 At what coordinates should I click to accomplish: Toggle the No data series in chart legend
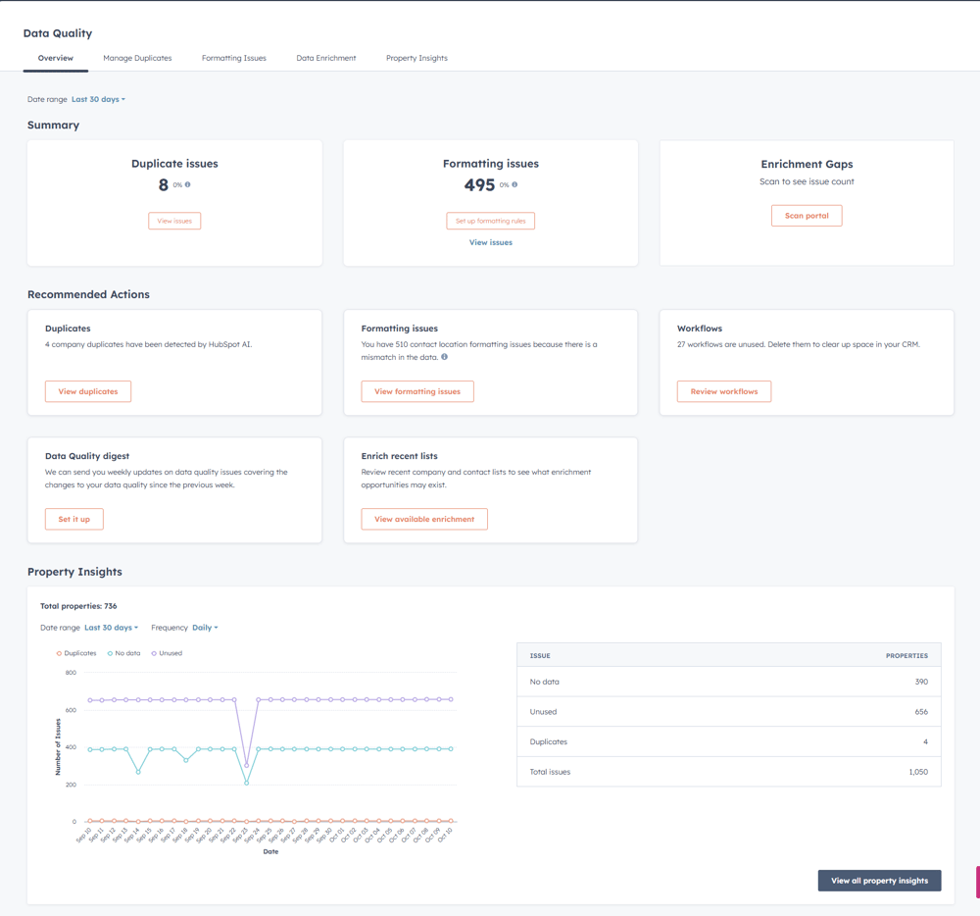(x=124, y=653)
